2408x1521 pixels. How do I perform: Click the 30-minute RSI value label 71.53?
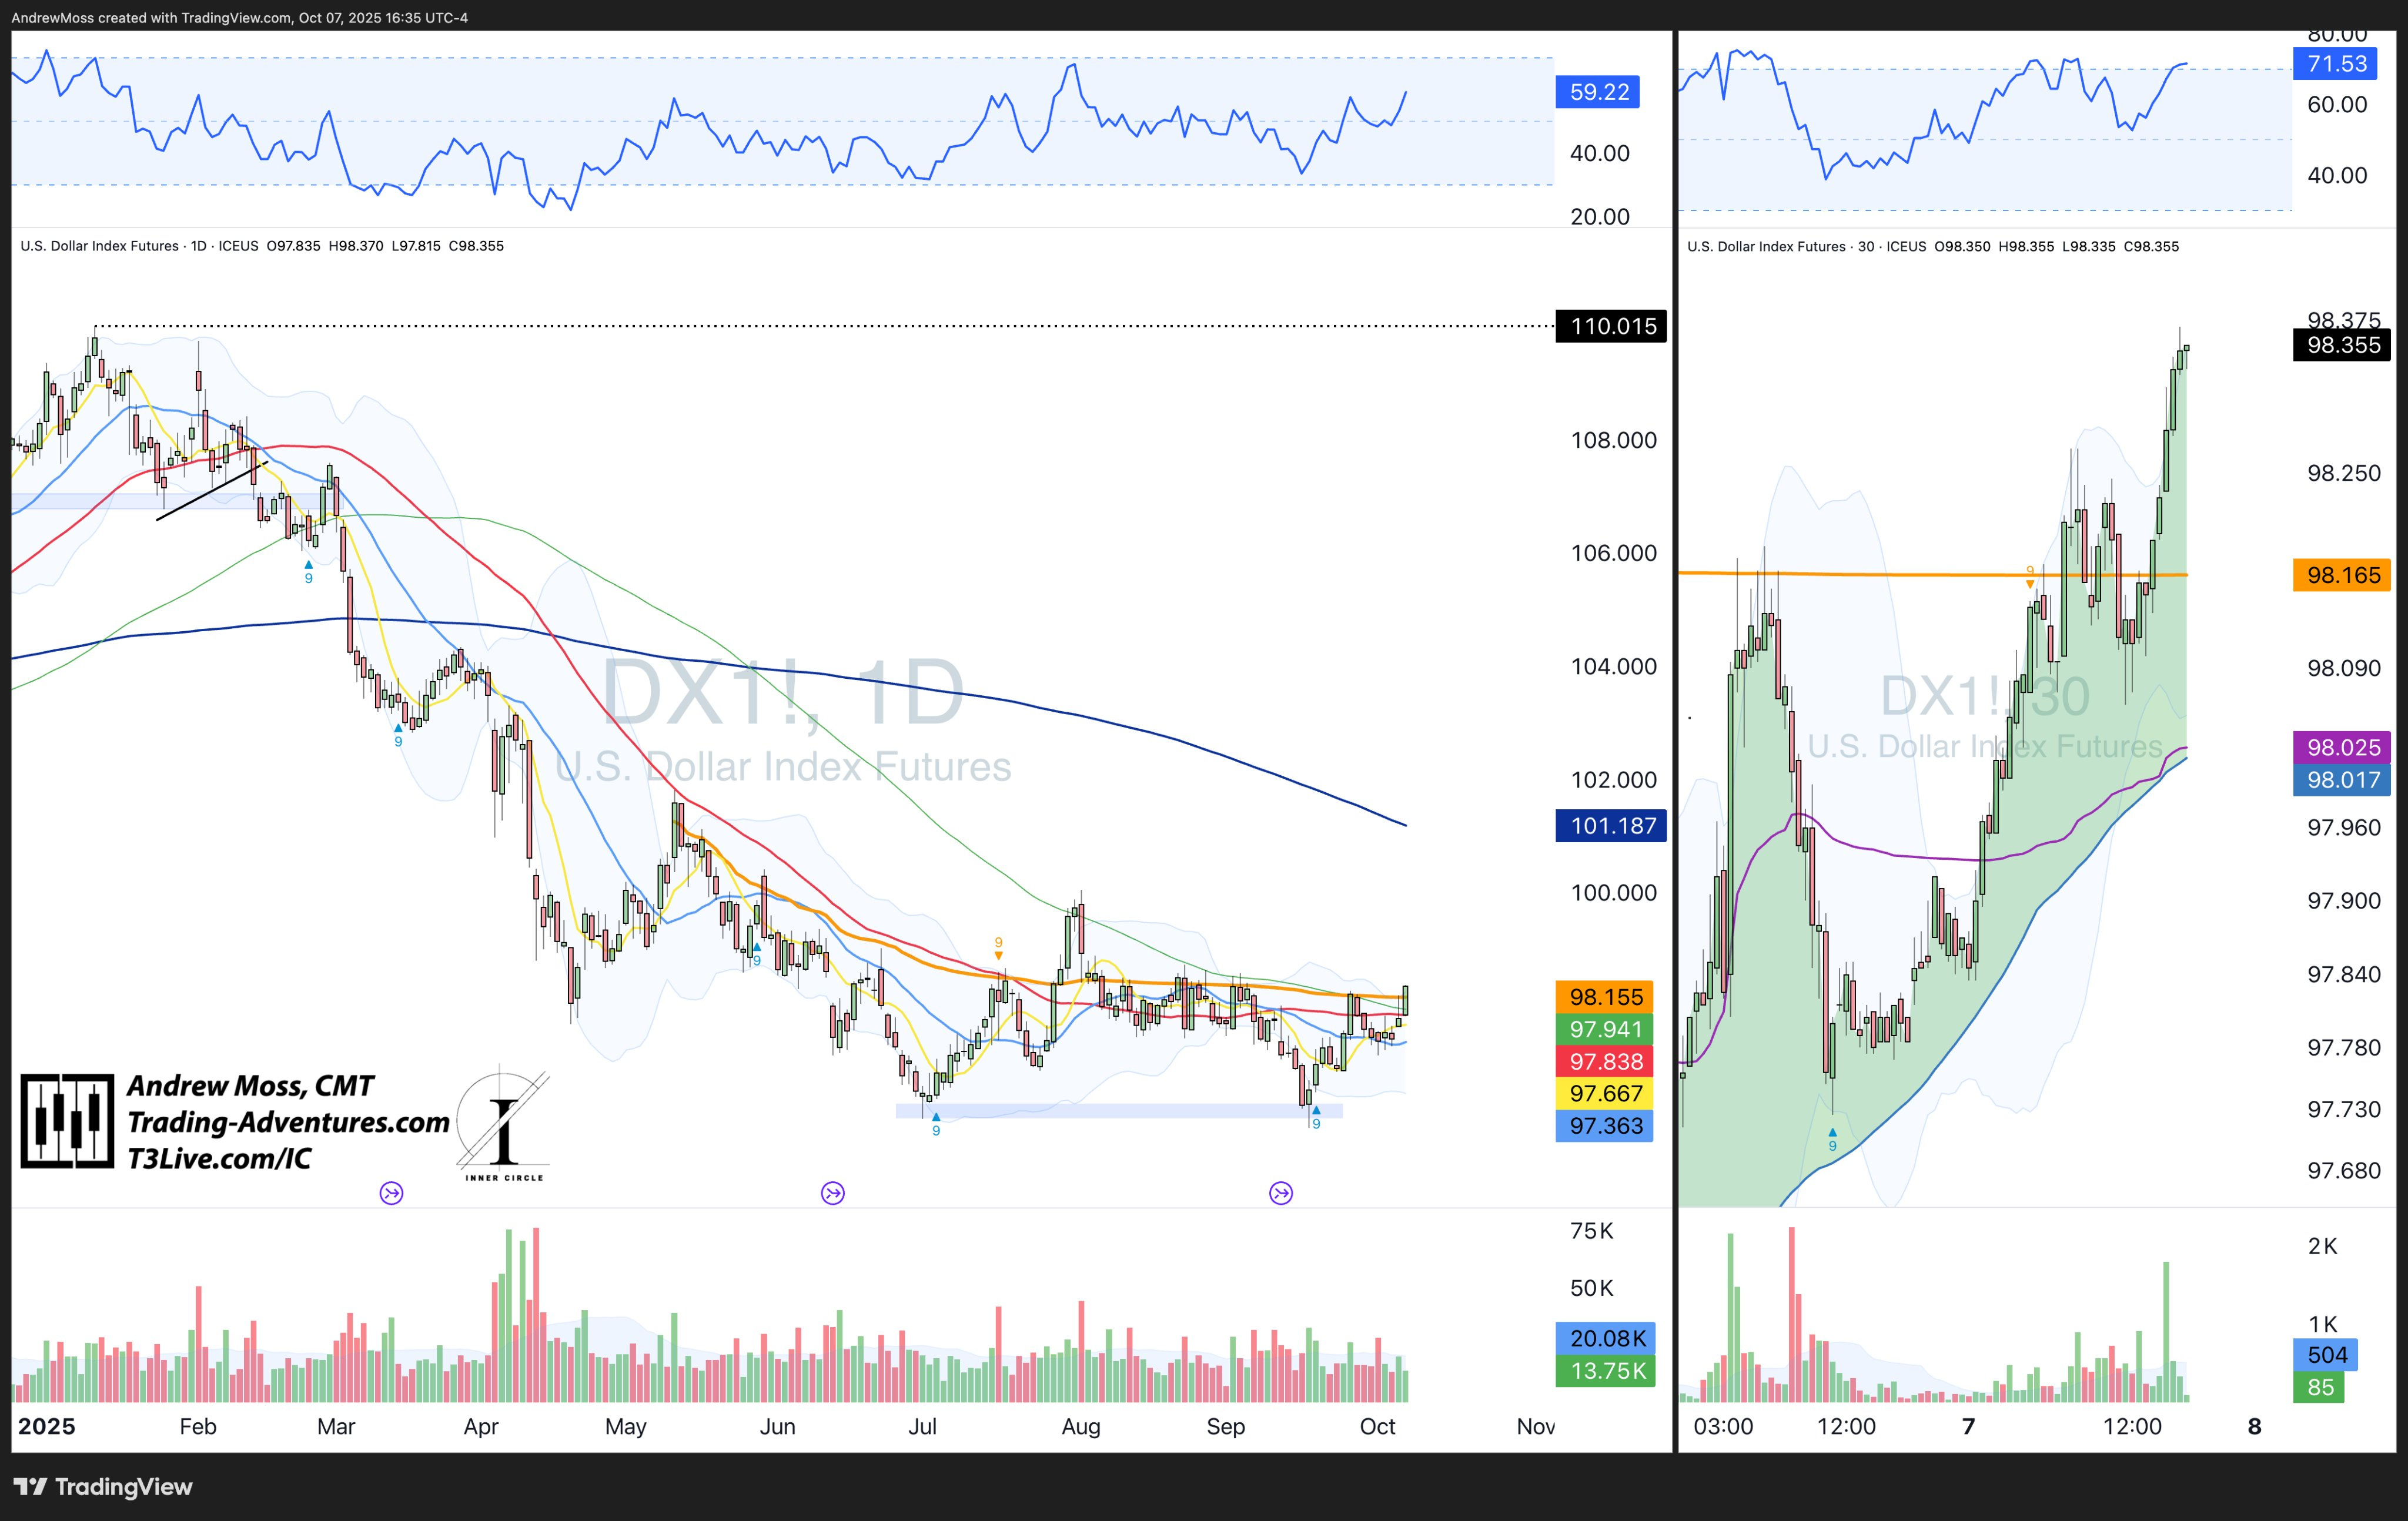click(x=2336, y=64)
